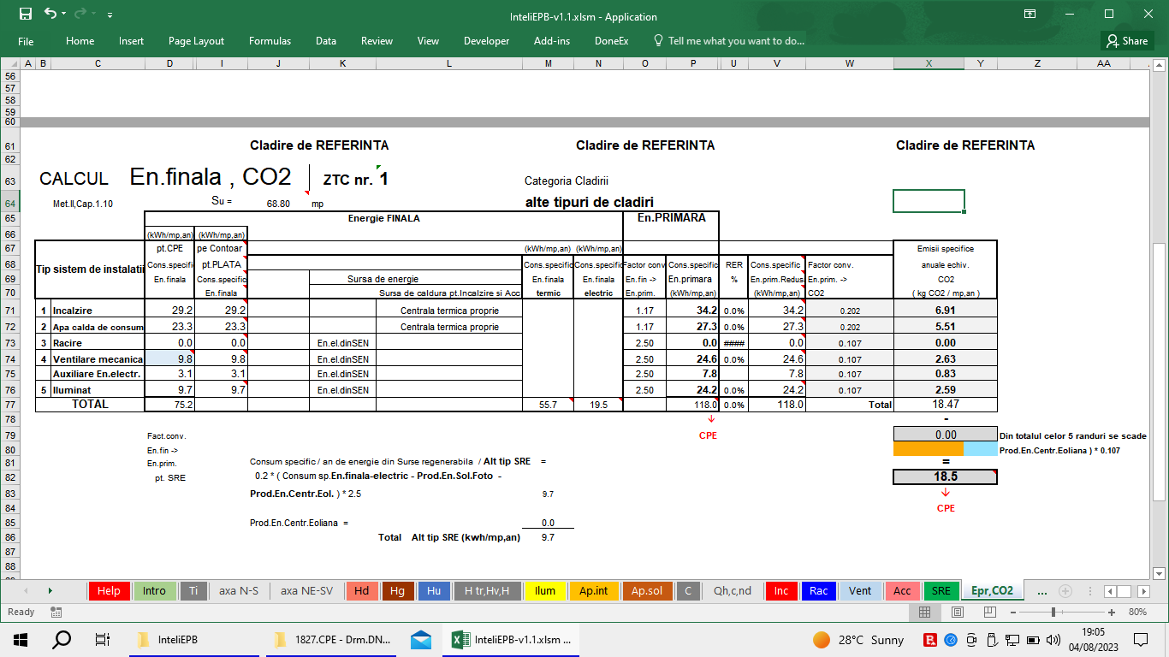Screen dimensions: 1169x657
Task: Open the SRE sheet tab
Action: (941, 590)
